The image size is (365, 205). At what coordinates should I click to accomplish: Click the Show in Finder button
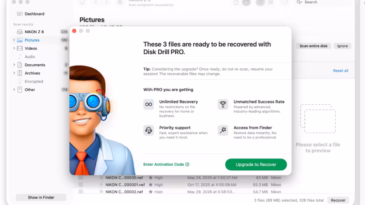(41, 197)
